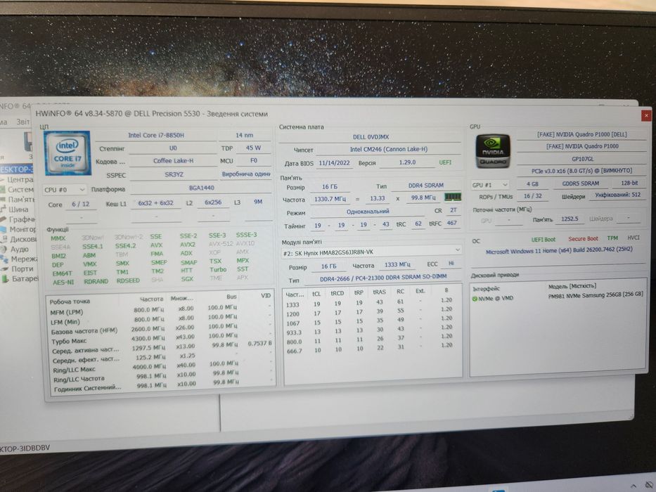Click the AES-NI feature label
This screenshot has height=492, width=656.
click(63, 283)
